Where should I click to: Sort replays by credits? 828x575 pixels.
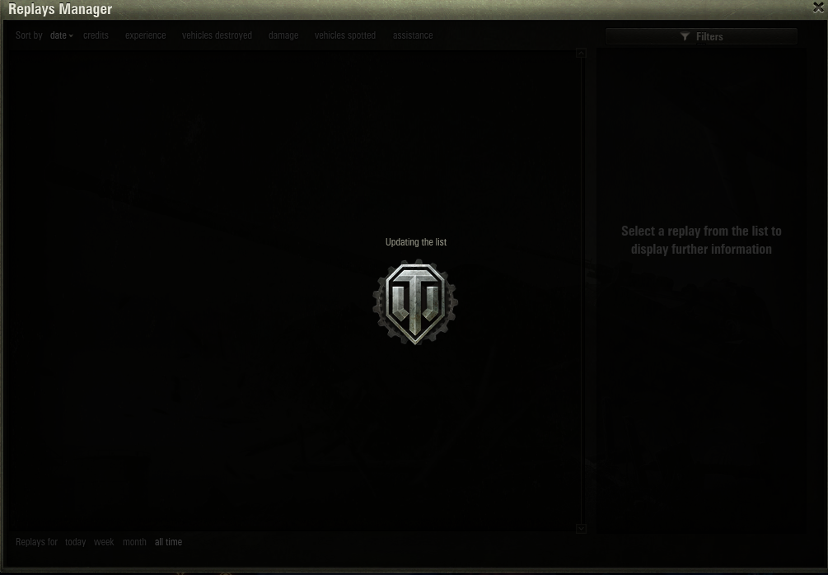click(x=96, y=35)
